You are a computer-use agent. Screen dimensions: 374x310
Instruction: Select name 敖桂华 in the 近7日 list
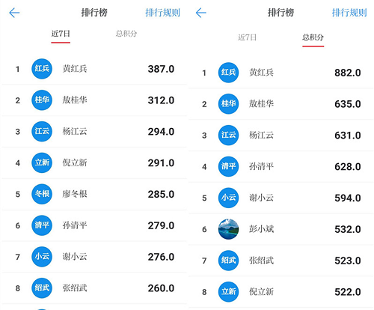(75, 100)
